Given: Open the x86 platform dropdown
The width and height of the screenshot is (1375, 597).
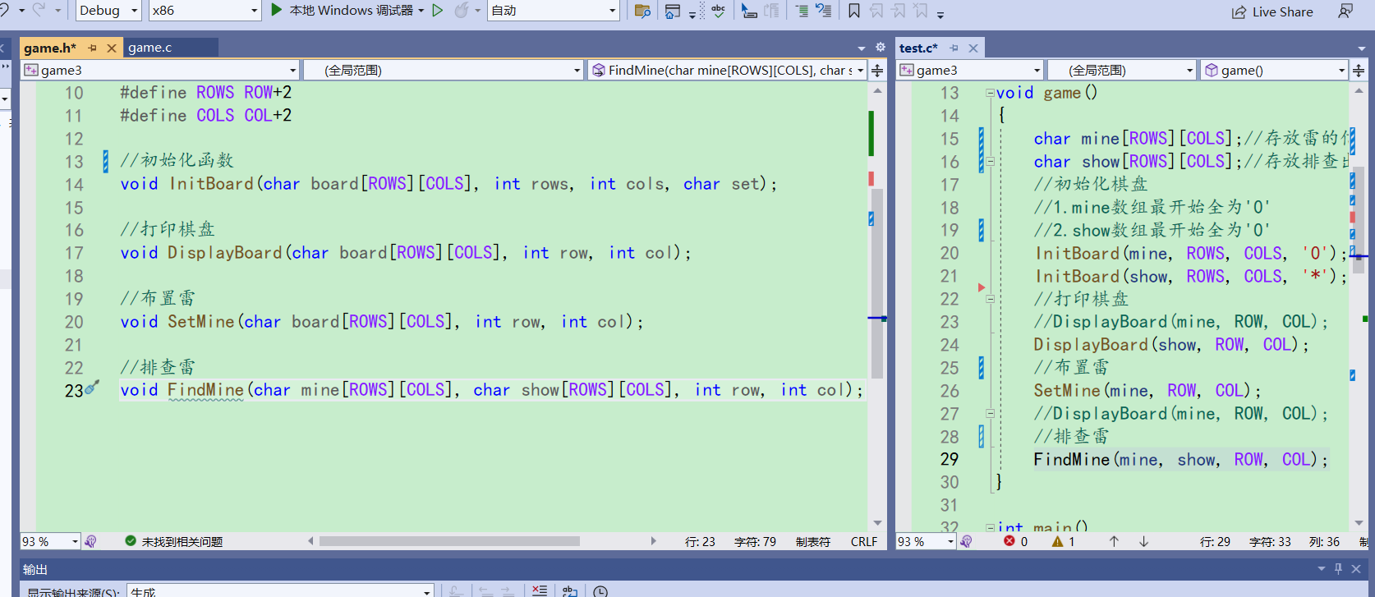Looking at the screenshot, I should tap(205, 11).
